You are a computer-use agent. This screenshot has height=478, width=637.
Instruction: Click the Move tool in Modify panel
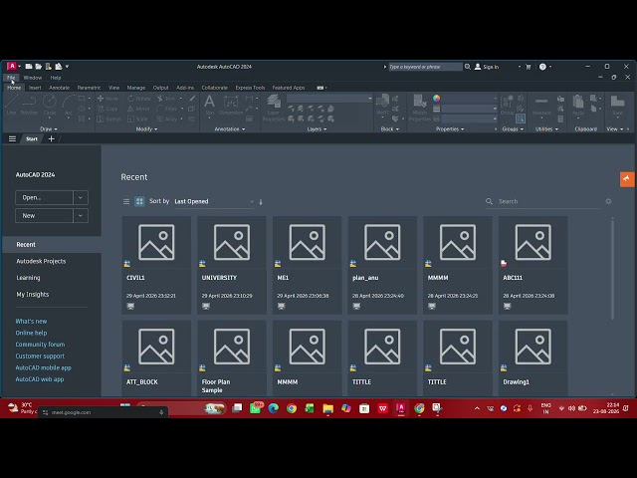point(107,99)
